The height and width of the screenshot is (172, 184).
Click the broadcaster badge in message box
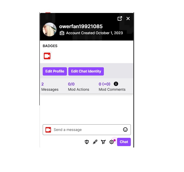coord(48,130)
